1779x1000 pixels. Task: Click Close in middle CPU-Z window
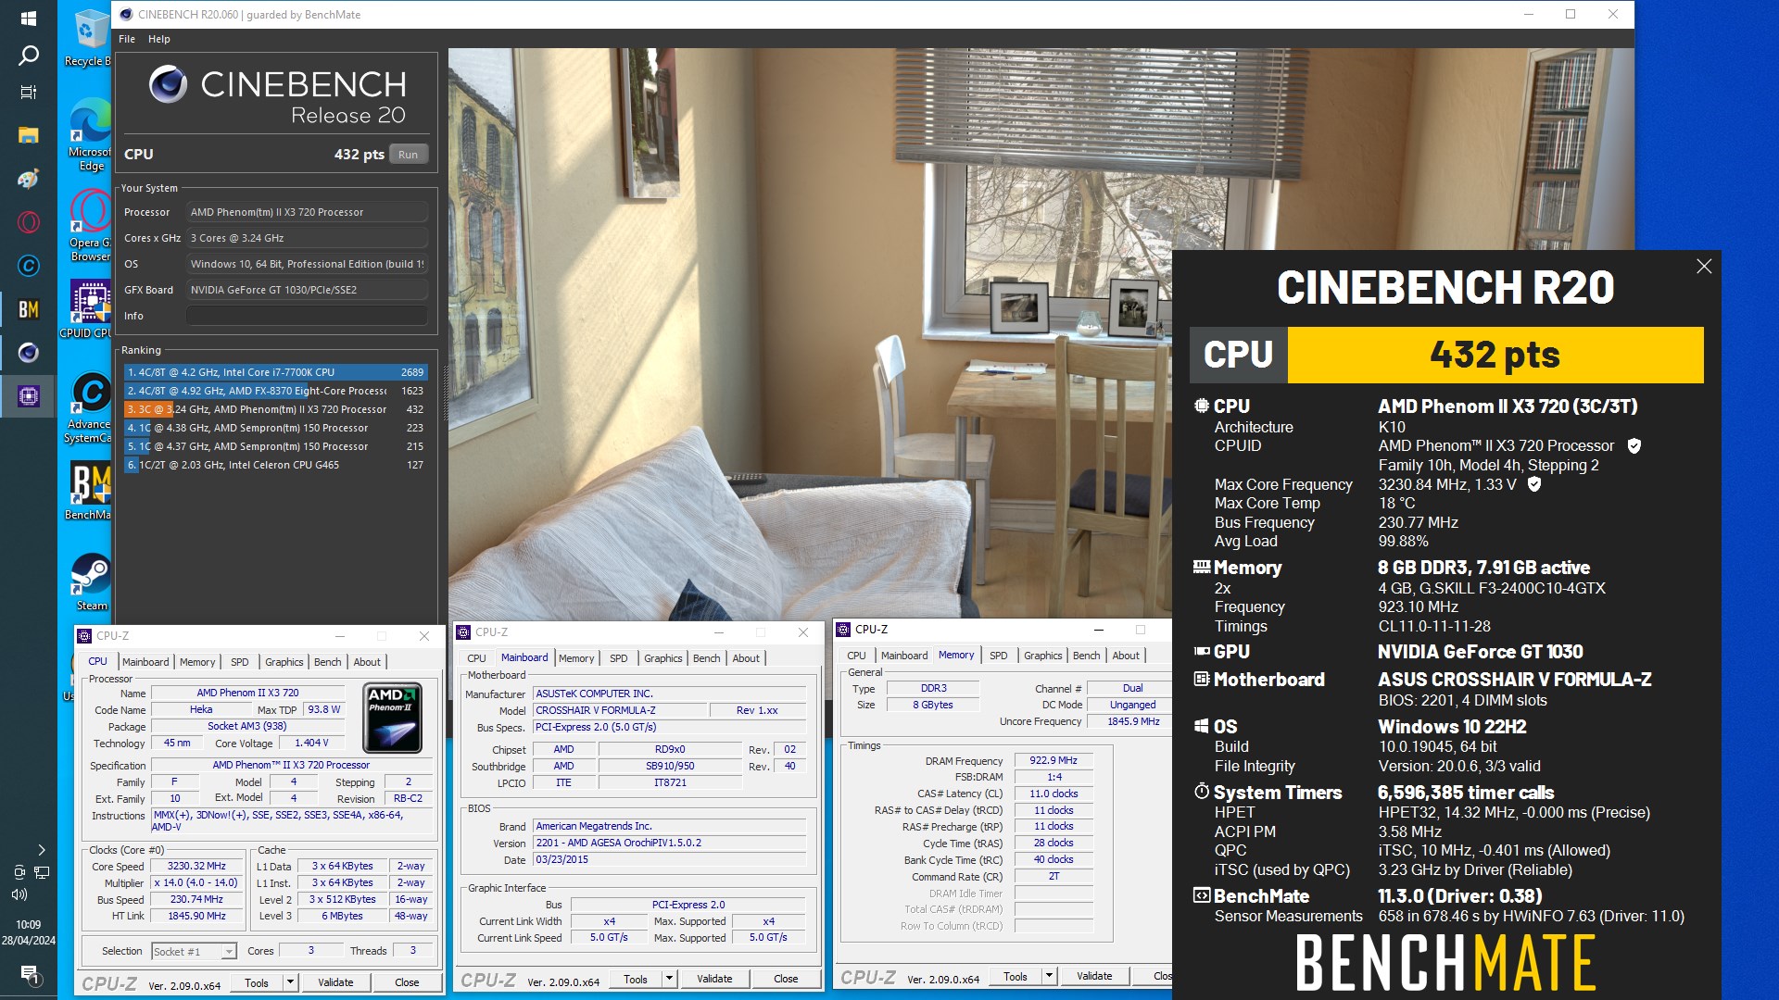pos(786,979)
